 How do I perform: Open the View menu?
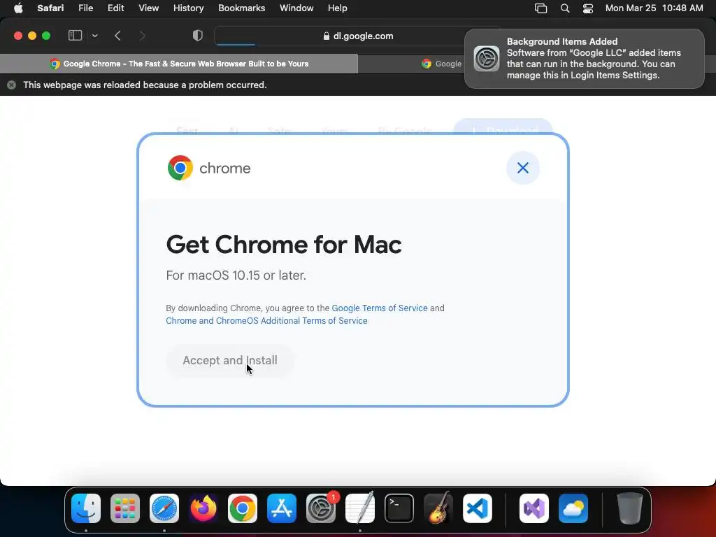point(148,8)
